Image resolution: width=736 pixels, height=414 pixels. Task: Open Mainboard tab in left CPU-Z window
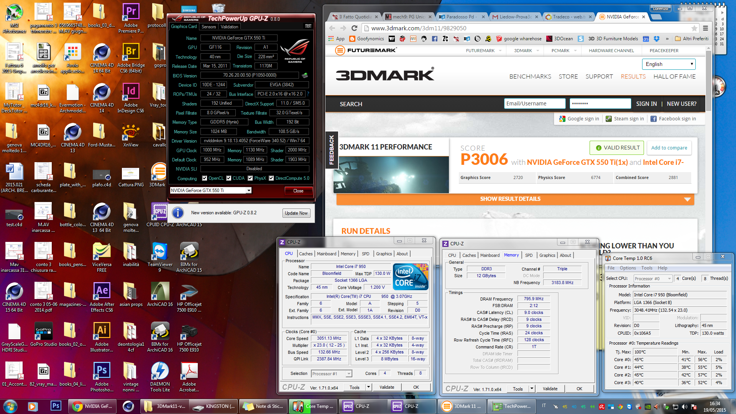pos(327,254)
